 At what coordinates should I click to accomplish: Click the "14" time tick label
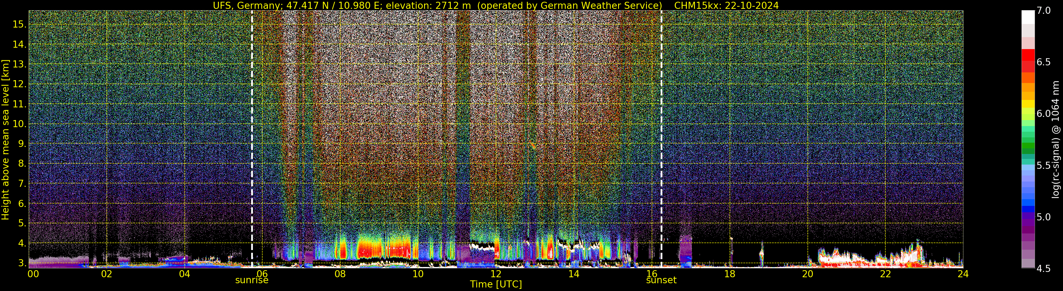click(x=573, y=274)
